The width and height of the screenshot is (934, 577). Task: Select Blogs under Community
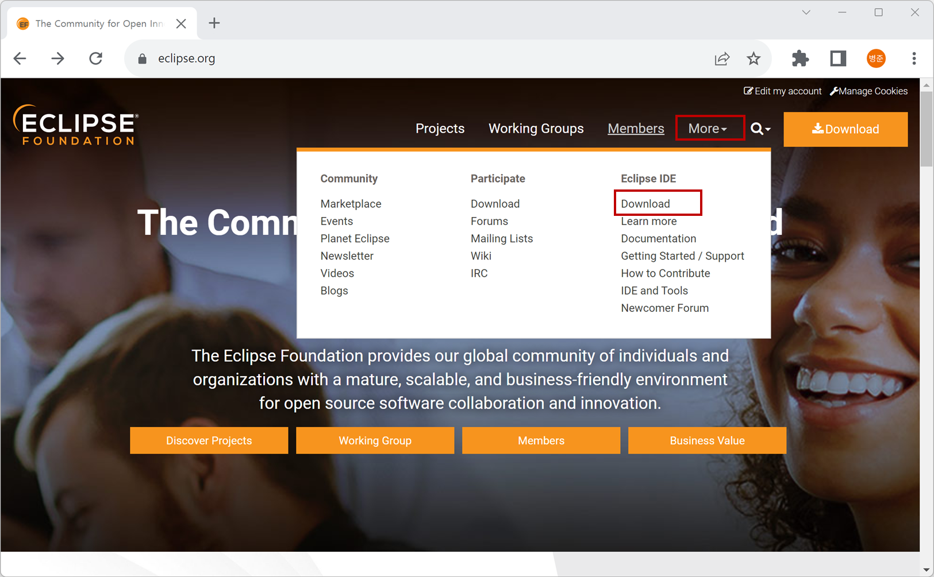[x=334, y=291]
